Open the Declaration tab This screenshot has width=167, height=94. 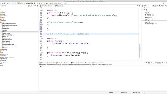coord(59,63)
